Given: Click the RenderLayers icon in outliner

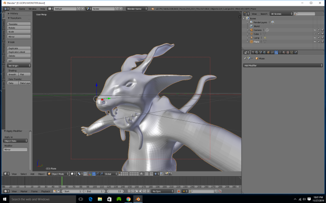Looking at the screenshot, I should click(x=251, y=22).
